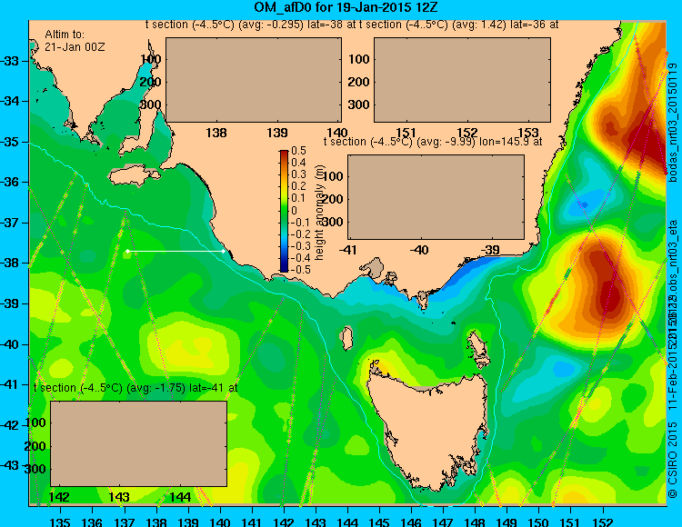This screenshot has height=527, width=682.
Task: Click the dark red top of the color bar
Action: (x=284, y=154)
